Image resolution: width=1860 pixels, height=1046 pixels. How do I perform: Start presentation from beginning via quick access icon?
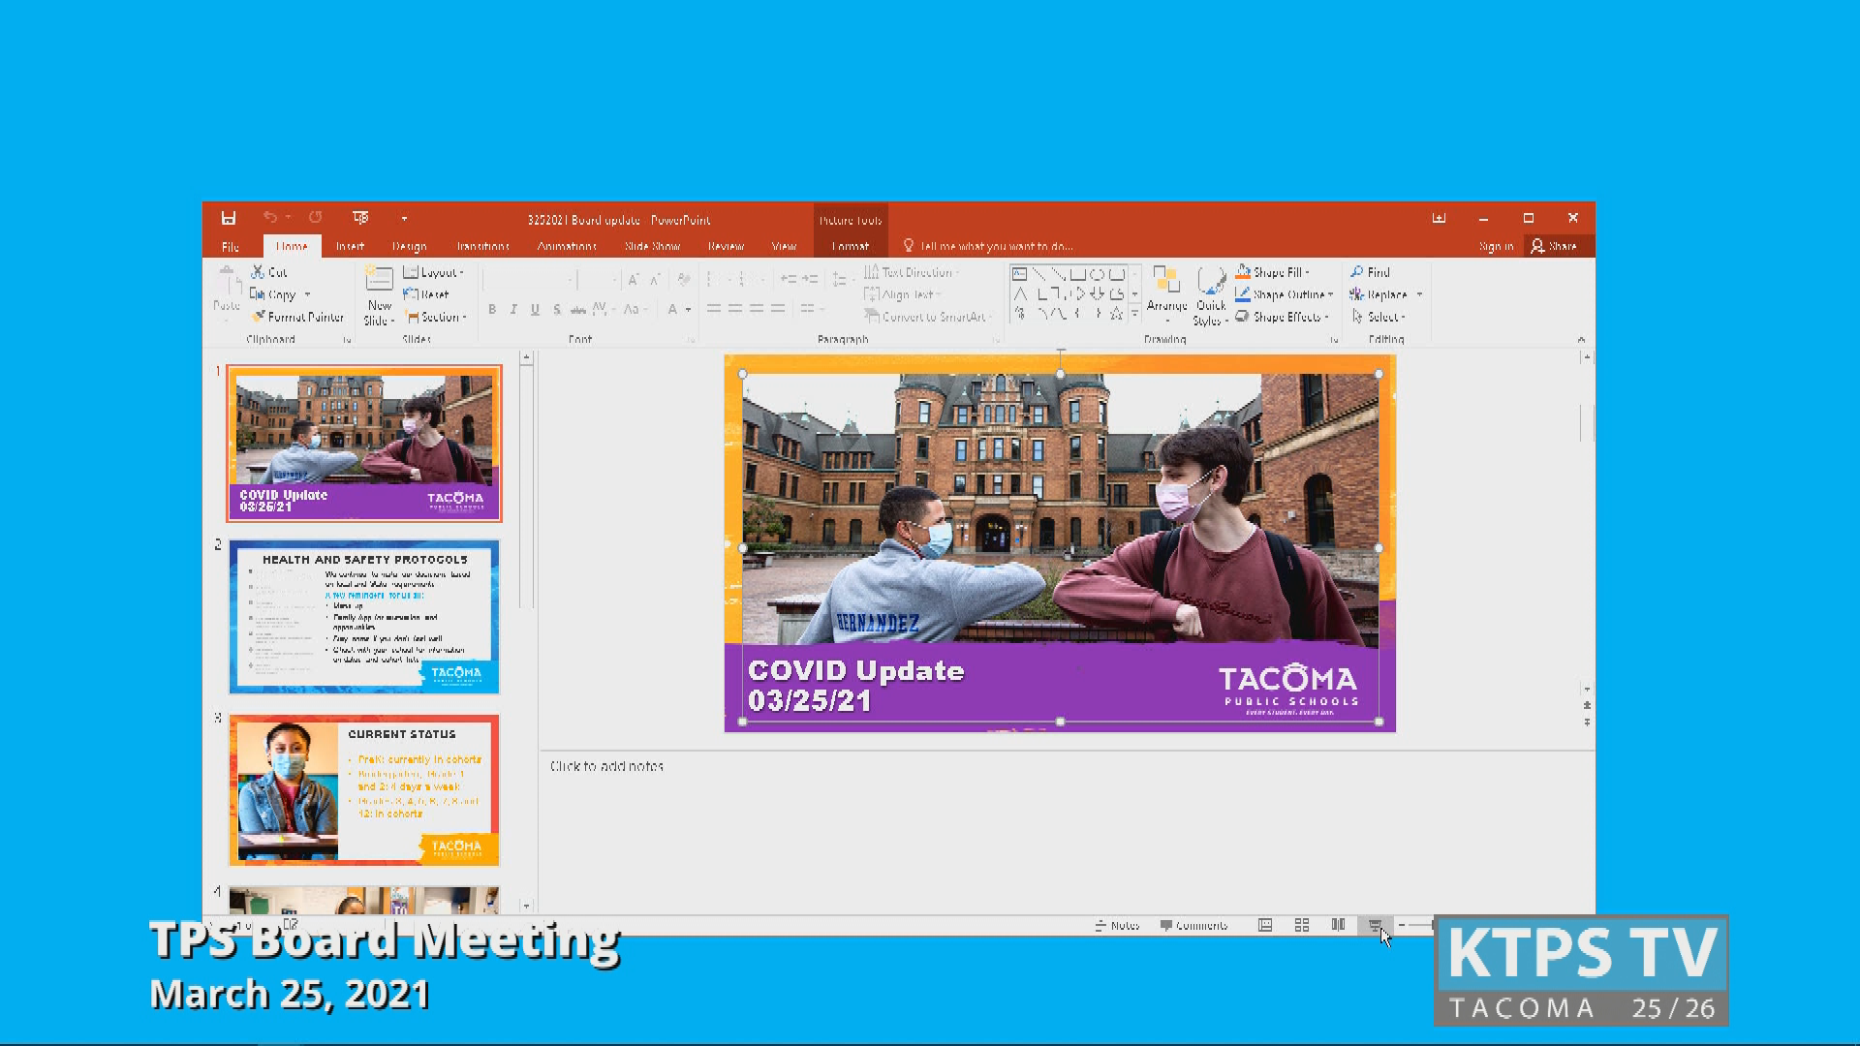coord(360,218)
